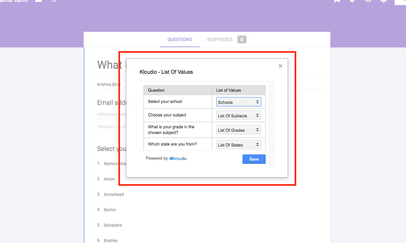406x243 pixels.
Task: Click the 'Krishna Bhat' form description
Action: [x=109, y=85]
